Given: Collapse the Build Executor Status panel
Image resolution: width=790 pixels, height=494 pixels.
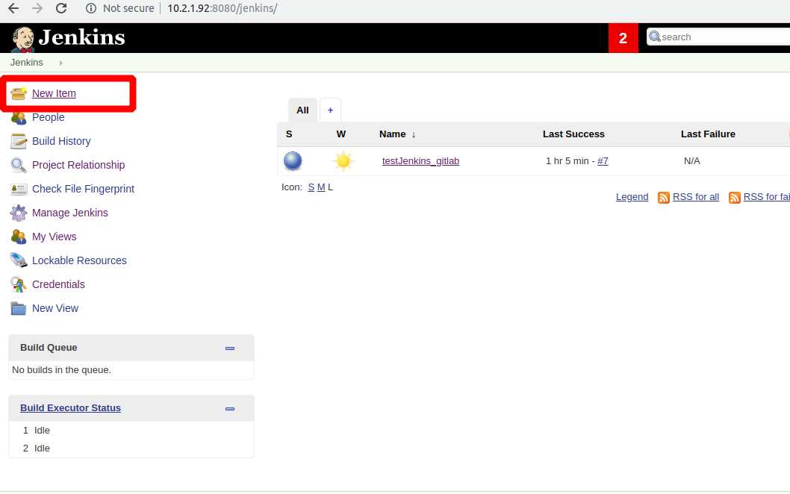Looking at the screenshot, I should click(x=230, y=409).
